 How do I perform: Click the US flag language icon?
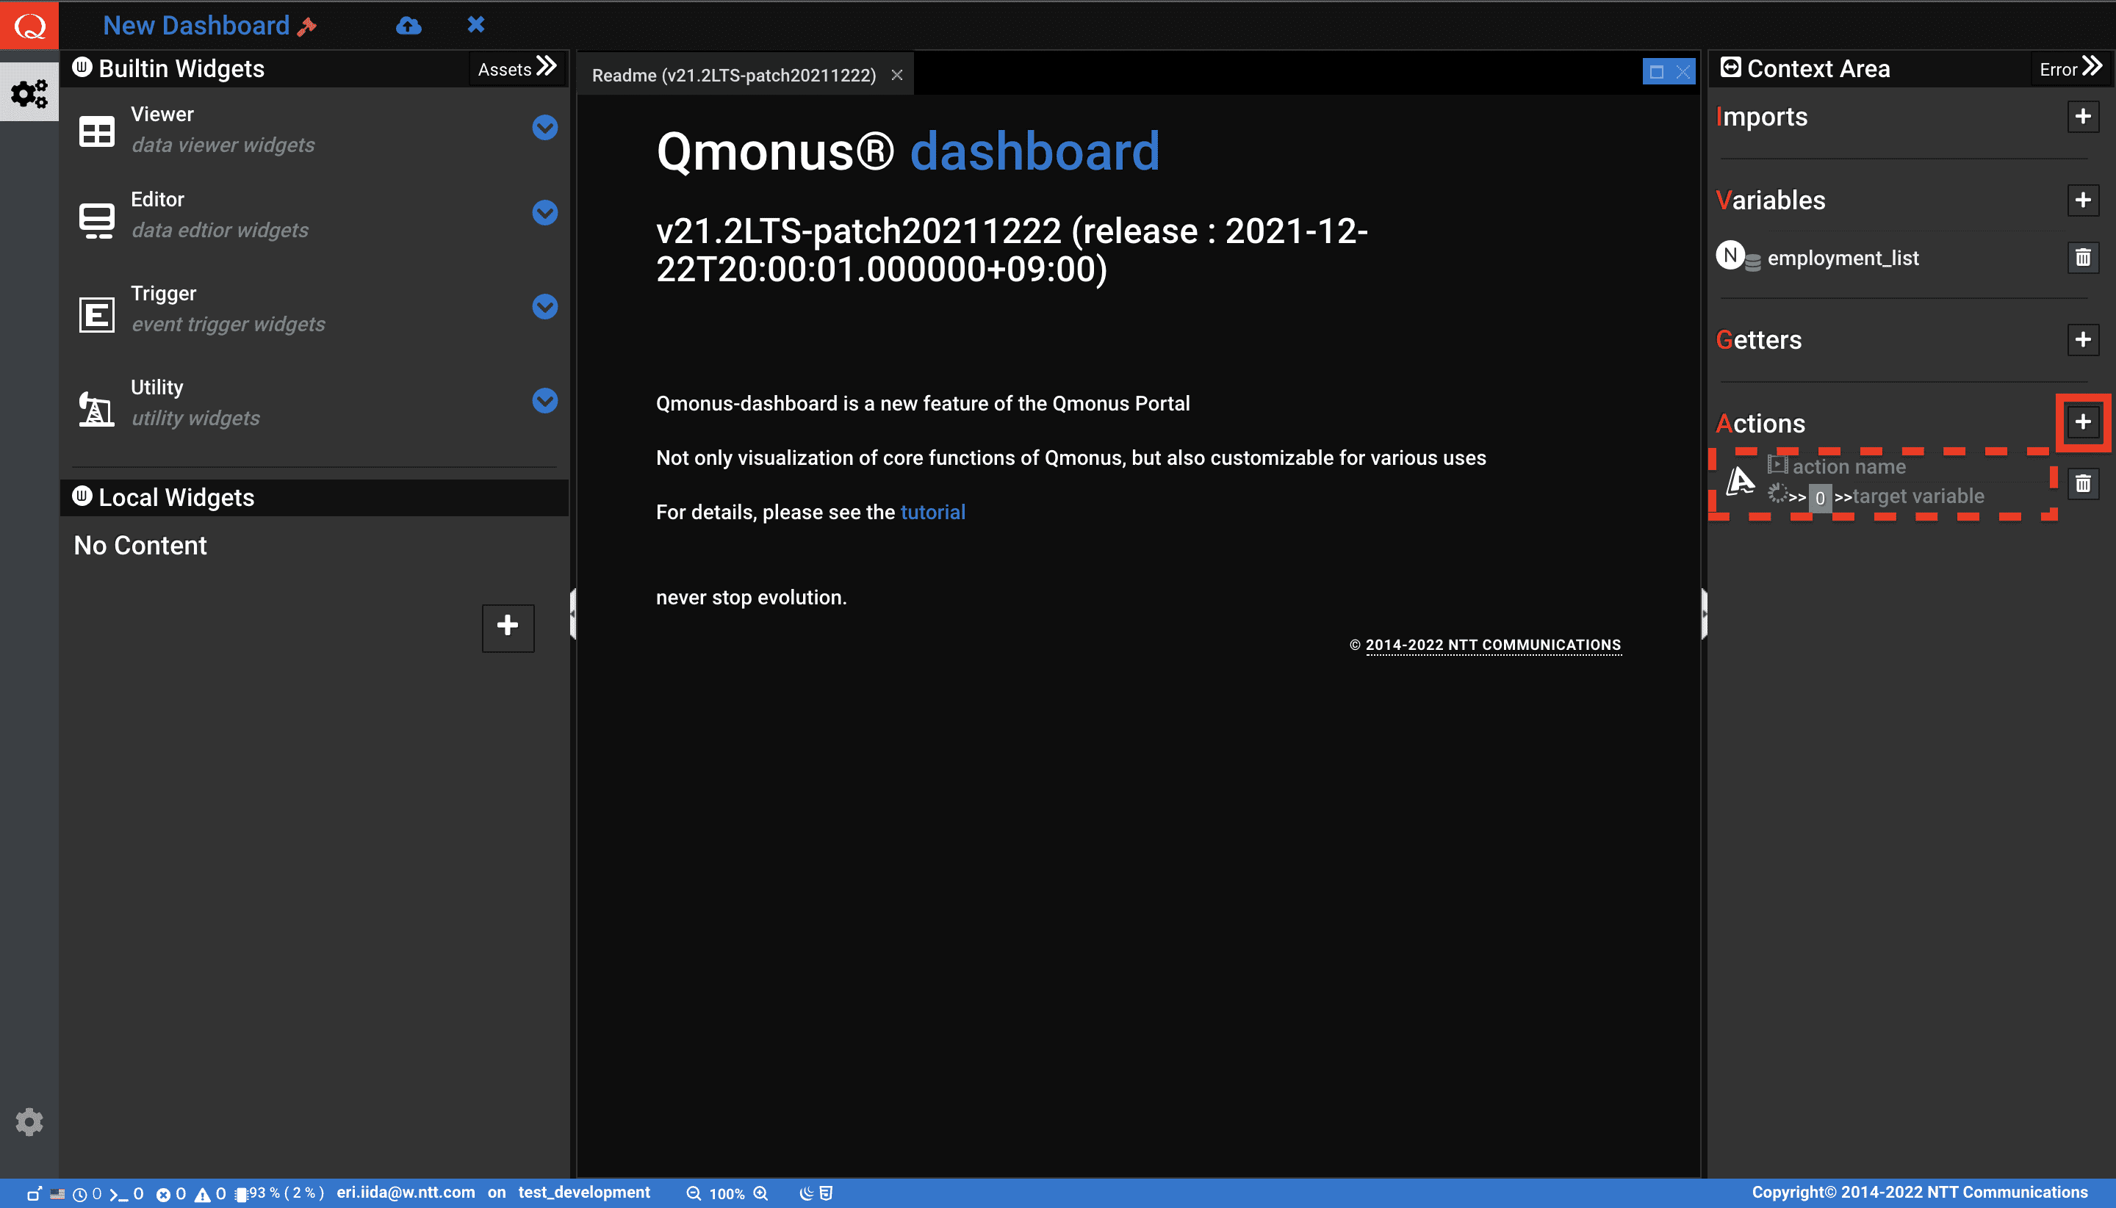coord(57,1194)
